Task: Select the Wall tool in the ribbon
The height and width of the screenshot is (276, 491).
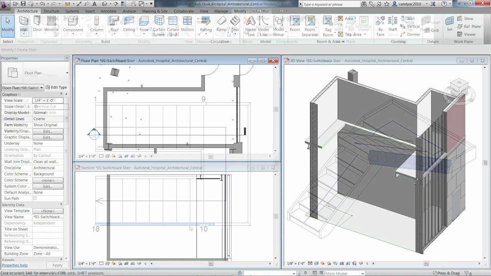Action: [24, 25]
